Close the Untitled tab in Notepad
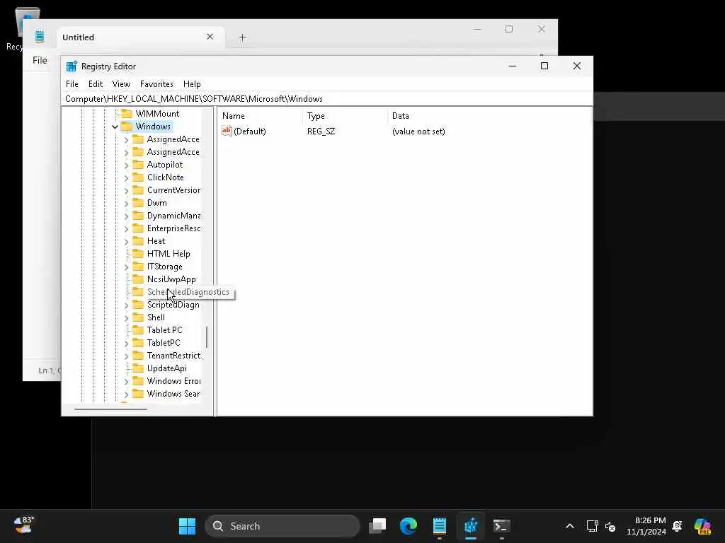 click(210, 37)
